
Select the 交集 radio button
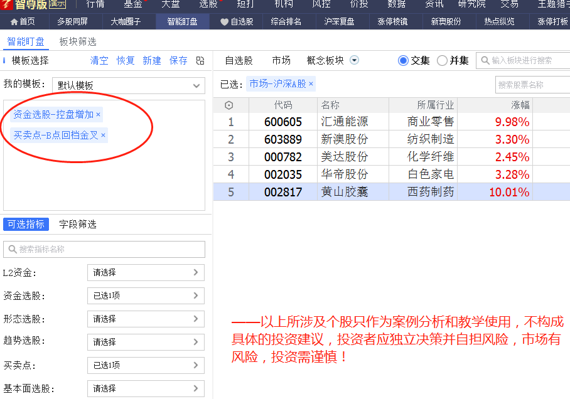(403, 60)
